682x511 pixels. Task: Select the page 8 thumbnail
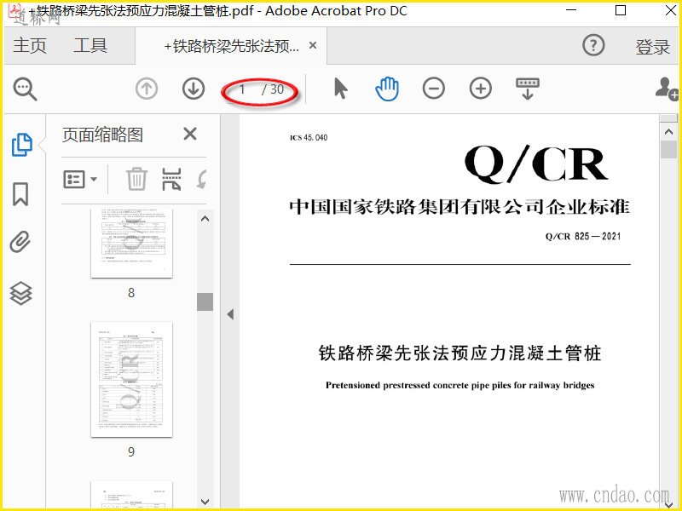[131, 243]
